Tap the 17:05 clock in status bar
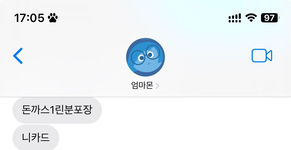291x150 pixels. point(29,18)
